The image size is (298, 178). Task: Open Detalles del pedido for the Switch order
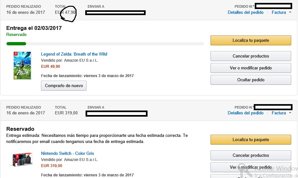[x=245, y=113]
